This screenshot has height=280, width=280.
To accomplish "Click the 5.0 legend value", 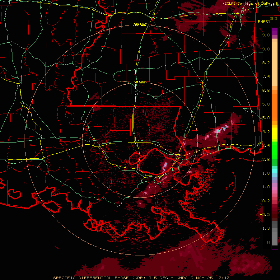I will click(x=266, y=118).
